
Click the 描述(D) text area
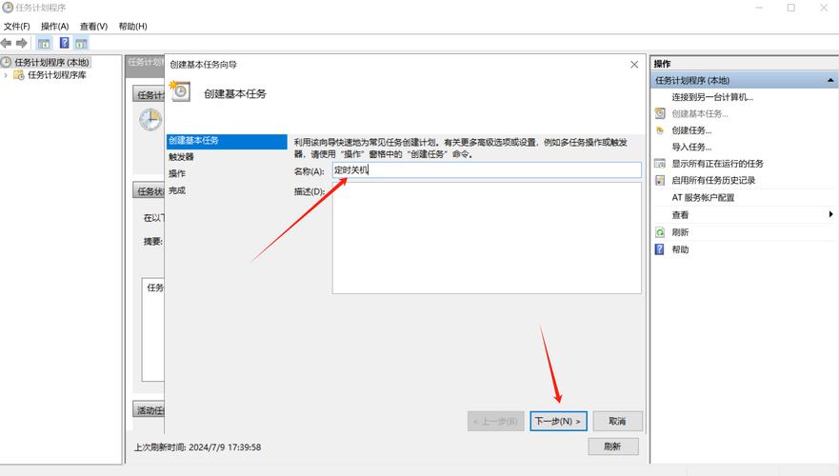(487, 238)
